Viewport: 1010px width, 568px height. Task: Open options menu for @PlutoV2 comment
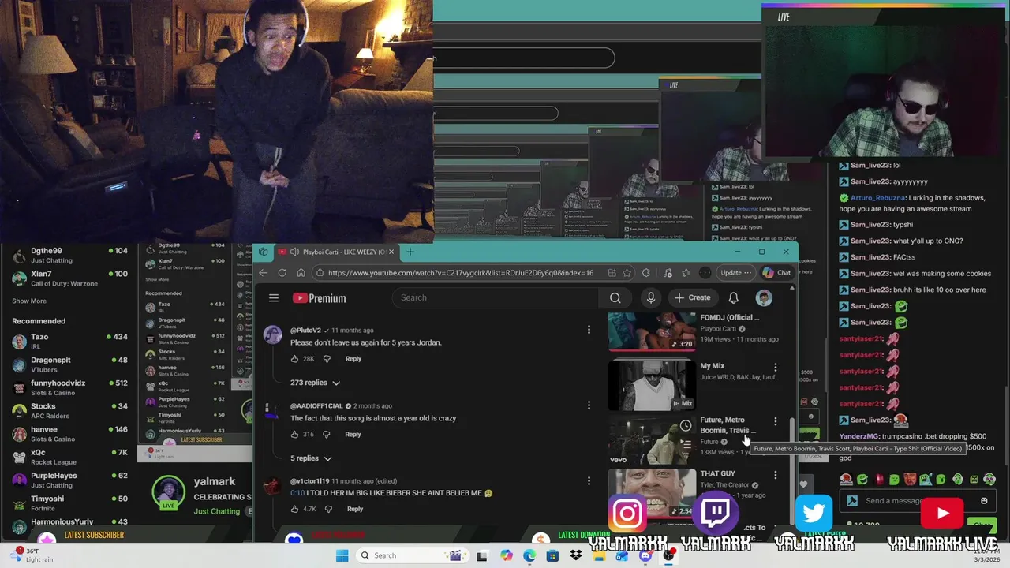point(589,330)
